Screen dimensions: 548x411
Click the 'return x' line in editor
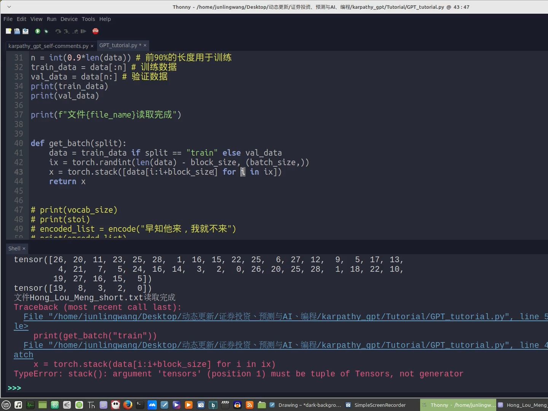coord(67,182)
